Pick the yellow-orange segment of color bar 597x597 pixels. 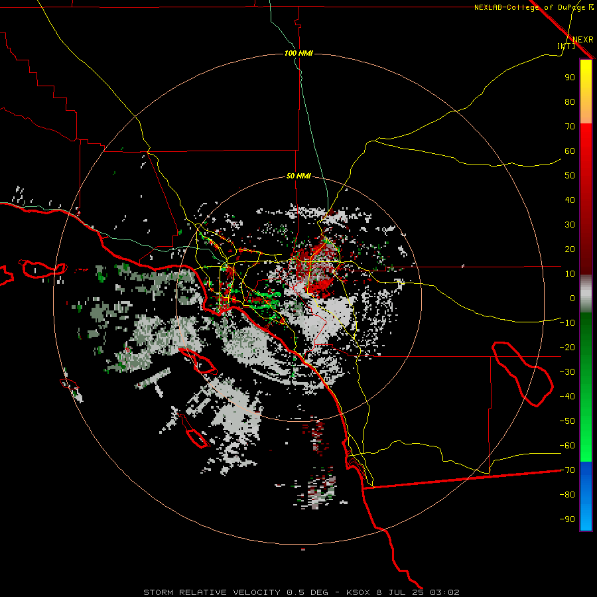coord(586,92)
